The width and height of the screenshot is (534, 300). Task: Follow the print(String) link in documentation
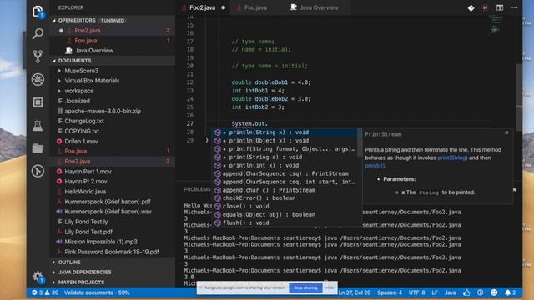452,157
